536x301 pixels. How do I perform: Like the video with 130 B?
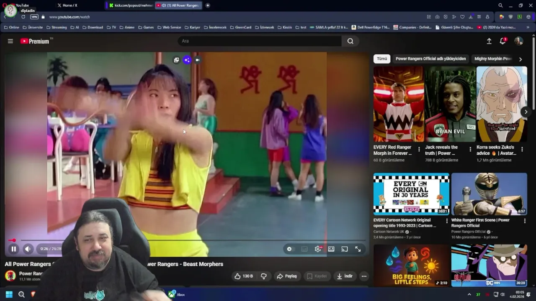pos(243,276)
